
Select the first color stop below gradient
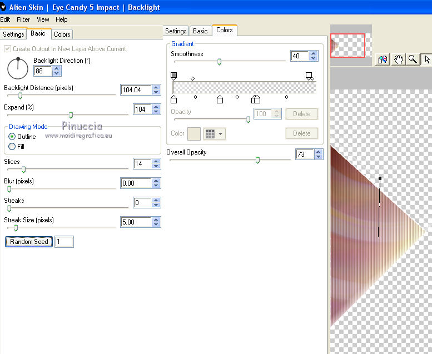click(173, 99)
